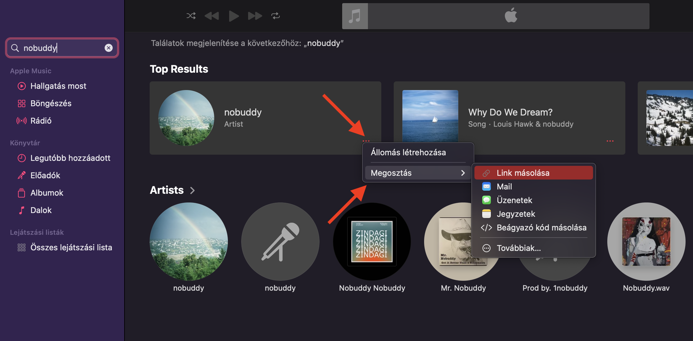Click the search magnifier icon
The width and height of the screenshot is (693, 341).
(x=15, y=48)
